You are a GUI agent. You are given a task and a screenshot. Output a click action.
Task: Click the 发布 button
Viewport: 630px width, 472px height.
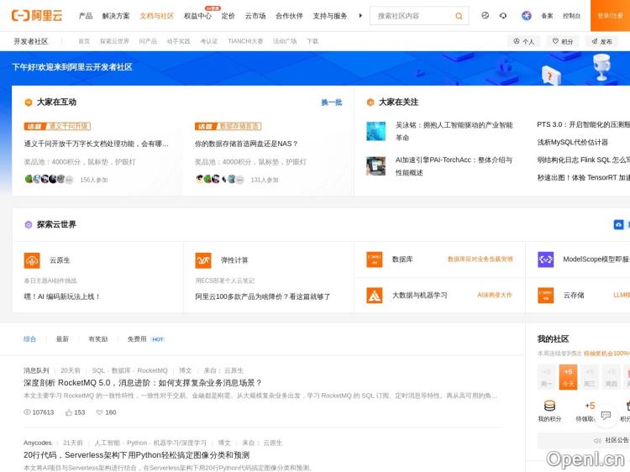click(601, 41)
